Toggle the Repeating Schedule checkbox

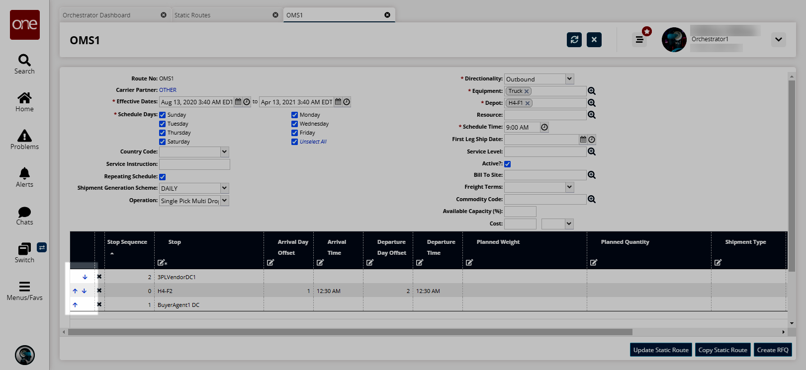point(163,177)
